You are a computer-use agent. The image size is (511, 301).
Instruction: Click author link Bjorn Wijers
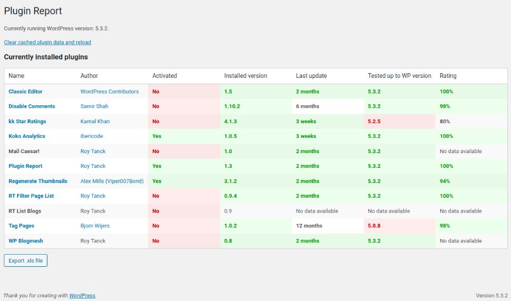click(x=95, y=226)
